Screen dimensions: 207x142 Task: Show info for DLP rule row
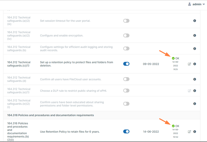(x=195, y=91)
